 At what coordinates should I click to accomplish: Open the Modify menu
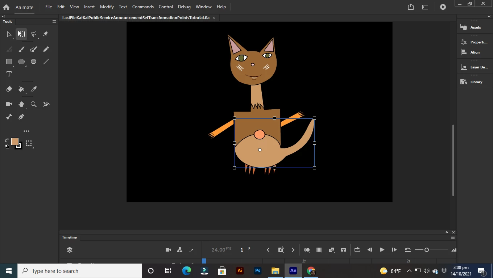pos(107,7)
